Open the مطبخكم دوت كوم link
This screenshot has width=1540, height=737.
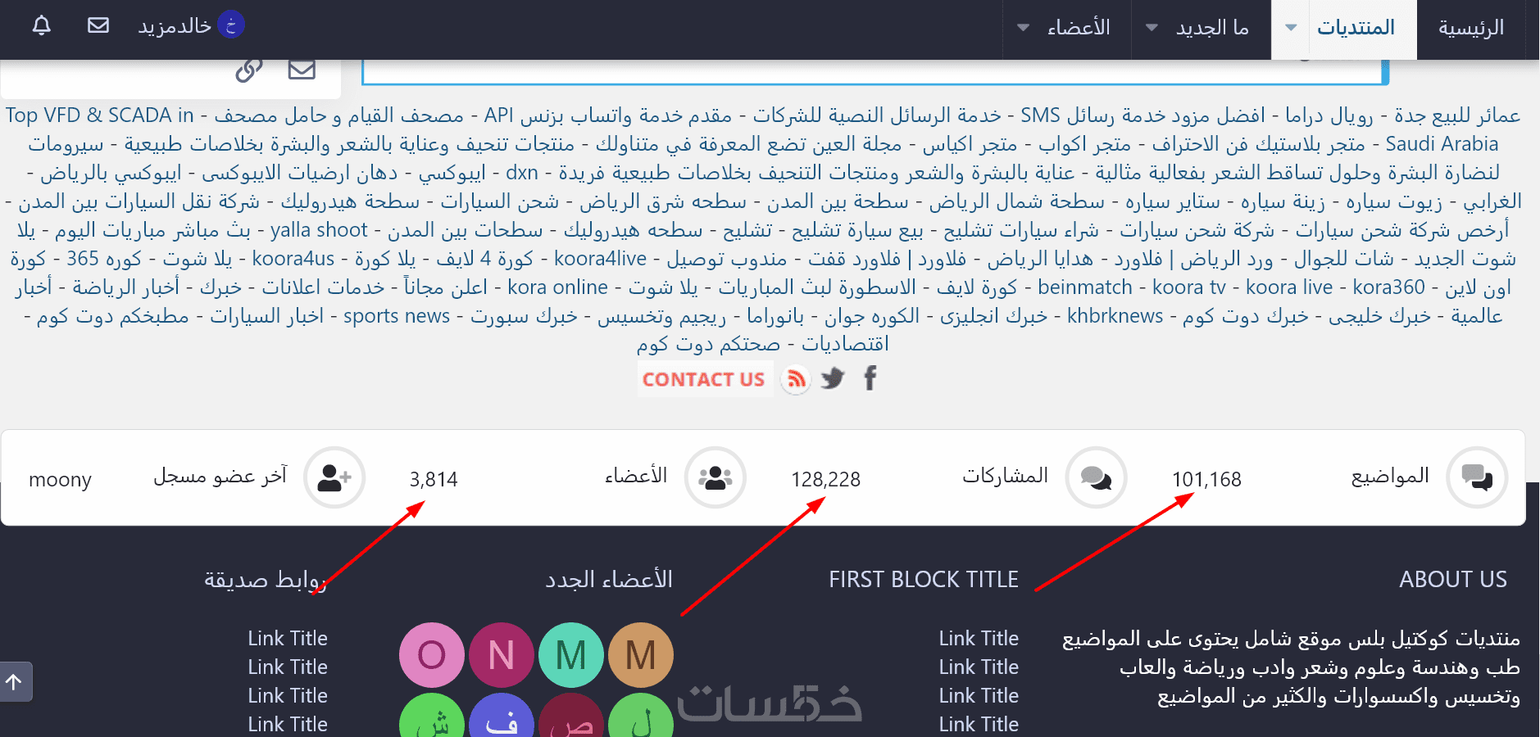click(112, 316)
